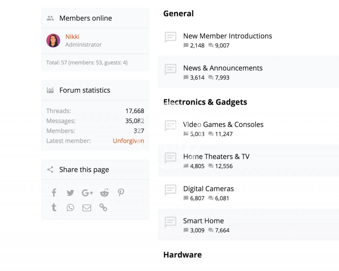
Task: Share via Google Plus icon
Action: pyautogui.click(x=87, y=193)
